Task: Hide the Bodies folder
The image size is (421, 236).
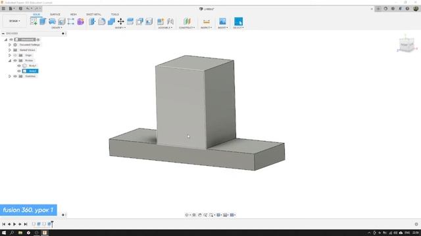Action: pos(15,60)
